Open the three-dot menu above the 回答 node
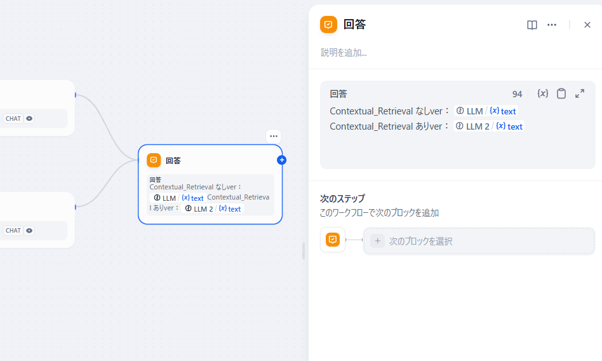Image resolution: width=602 pixels, height=361 pixels. pos(273,136)
